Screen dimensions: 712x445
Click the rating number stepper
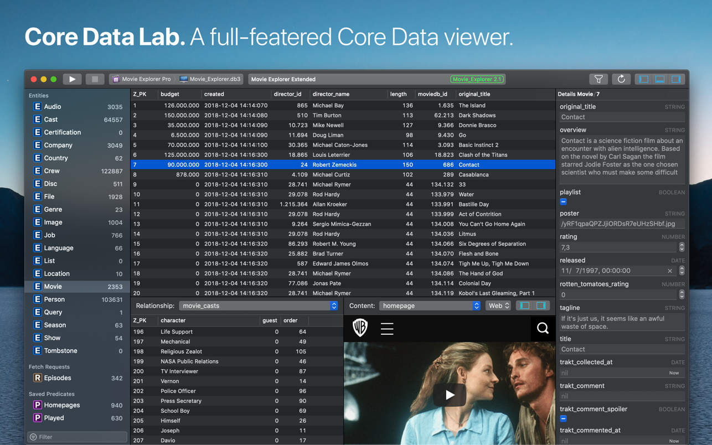tap(682, 247)
